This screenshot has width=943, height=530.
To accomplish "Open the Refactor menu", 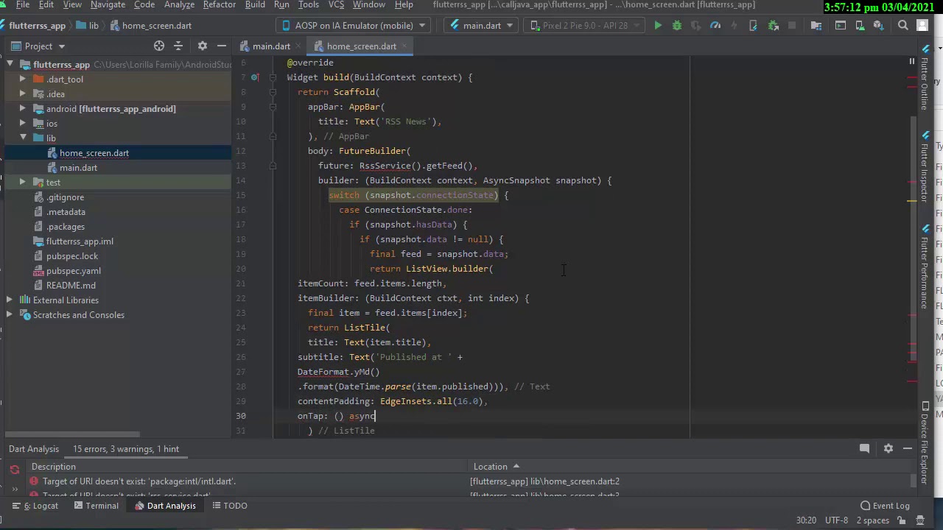I will 220,4.
